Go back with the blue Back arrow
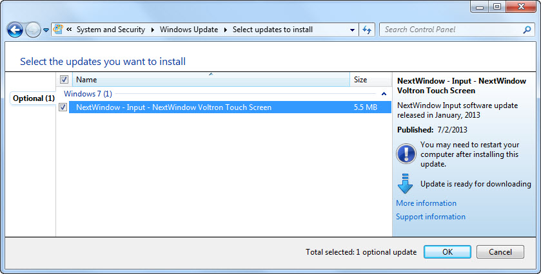The height and width of the screenshot is (274, 541). (15, 30)
